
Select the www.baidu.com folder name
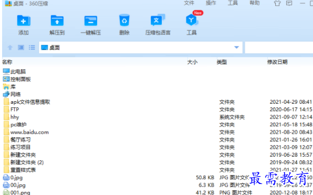click(29, 132)
